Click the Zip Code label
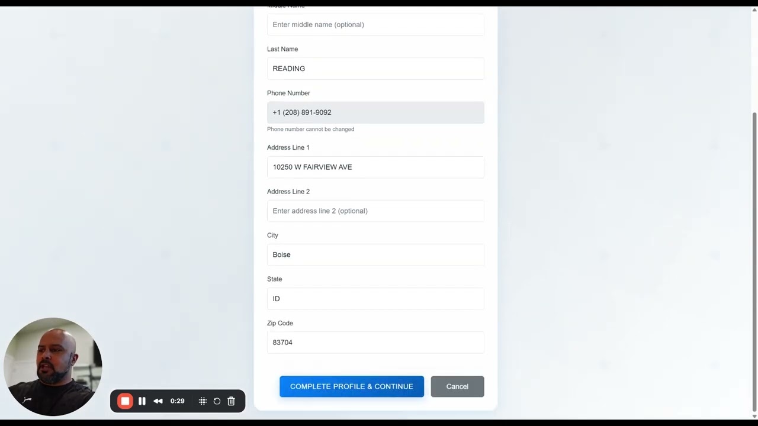758x426 pixels. (x=280, y=323)
